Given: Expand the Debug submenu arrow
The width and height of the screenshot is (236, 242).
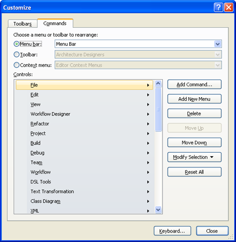Looking at the screenshot, I should click(x=148, y=153).
